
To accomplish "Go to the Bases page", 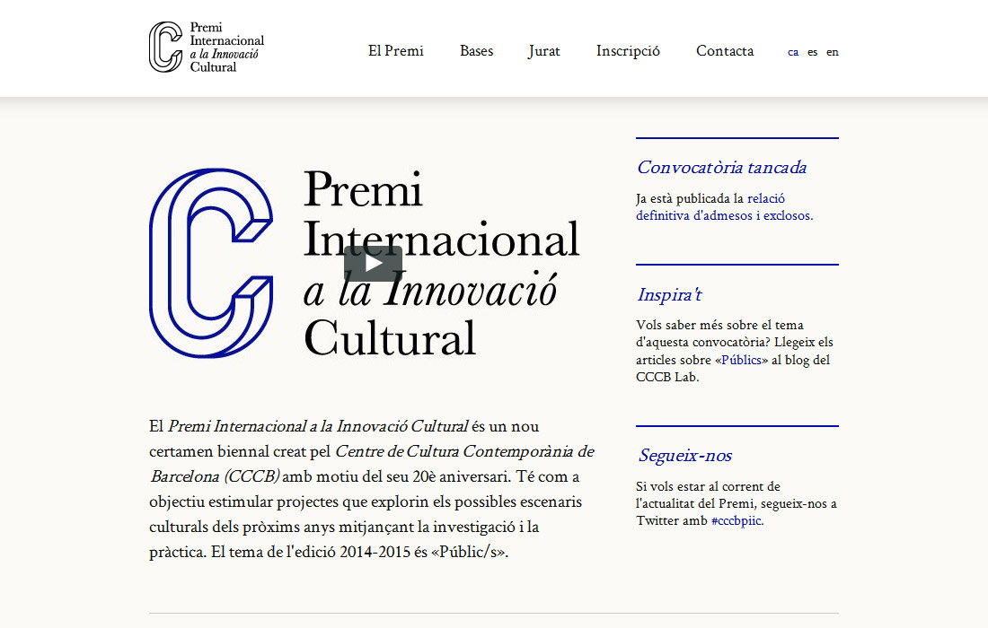I will pyautogui.click(x=476, y=51).
